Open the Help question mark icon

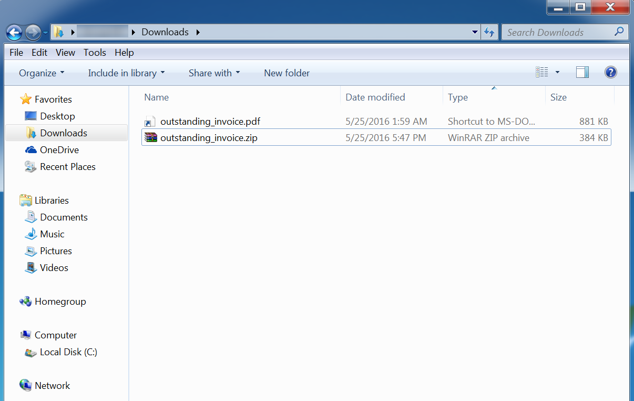[610, 72]
